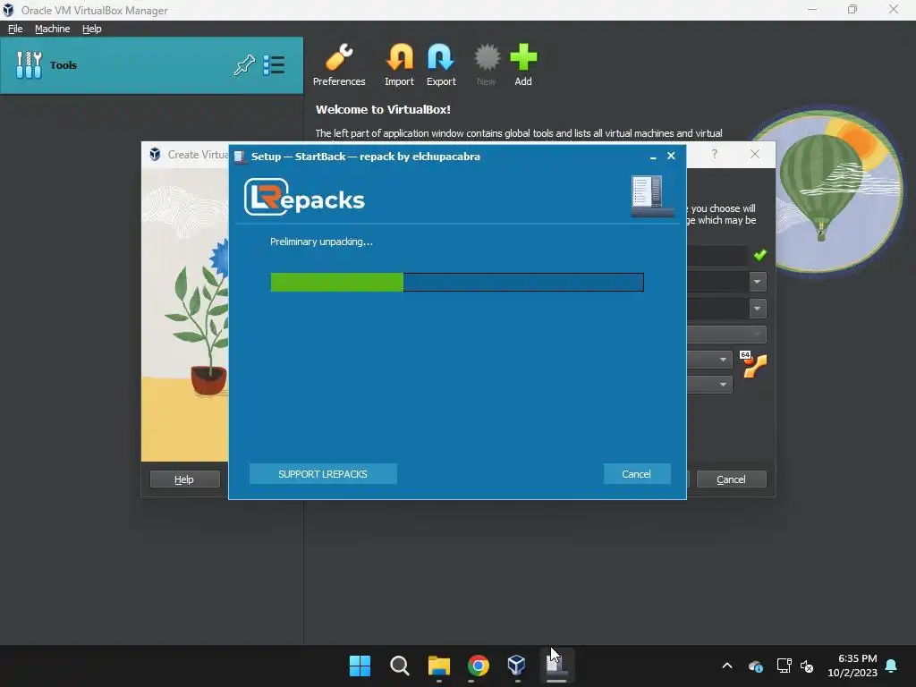Click the VirtualBox logo in the title bar
The width and height of the screenshot is (916, 687).
point(8,10)
